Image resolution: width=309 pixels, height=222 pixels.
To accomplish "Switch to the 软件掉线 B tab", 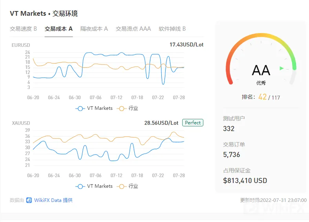I will 172,29.
